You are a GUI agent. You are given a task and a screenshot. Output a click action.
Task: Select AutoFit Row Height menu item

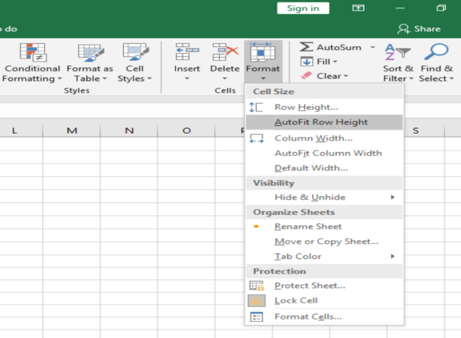321,122
